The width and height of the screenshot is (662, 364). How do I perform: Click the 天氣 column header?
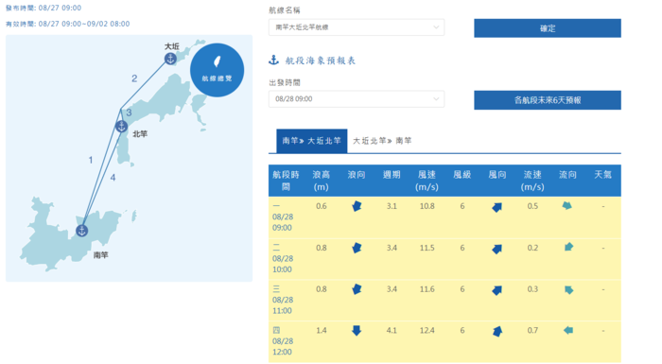click(602, 175)
